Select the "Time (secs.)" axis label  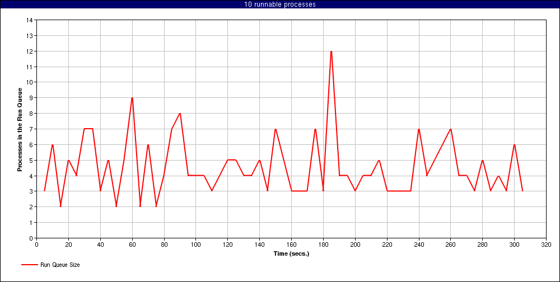pos(291,254)
